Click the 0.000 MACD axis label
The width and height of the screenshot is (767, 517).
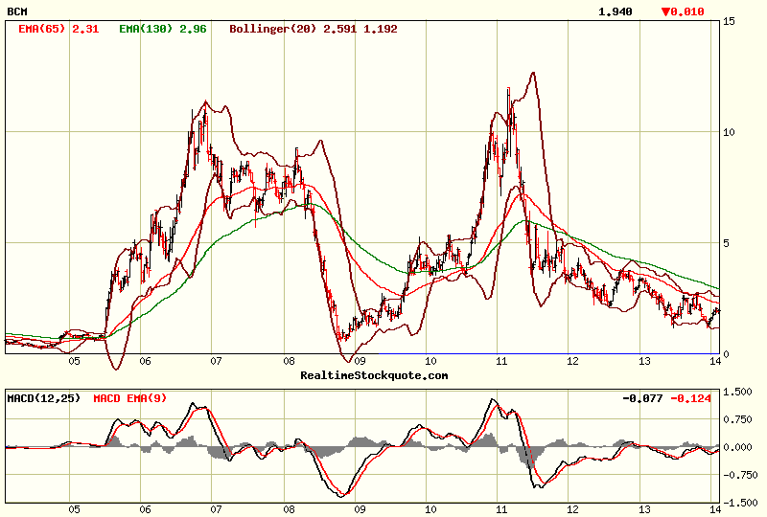(739, 447)
